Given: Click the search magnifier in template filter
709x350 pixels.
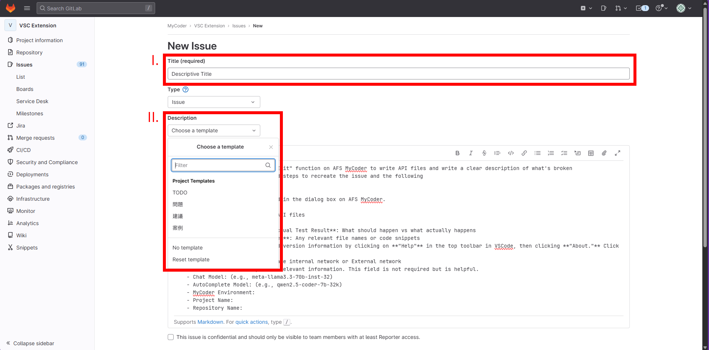Looking at the screenshot, I should [x=268, y=165].
